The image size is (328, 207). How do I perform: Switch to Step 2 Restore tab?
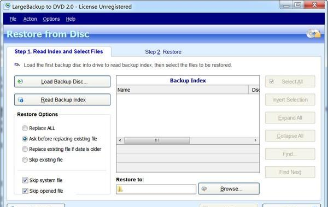pyautogui.click(x=163, y=52)
